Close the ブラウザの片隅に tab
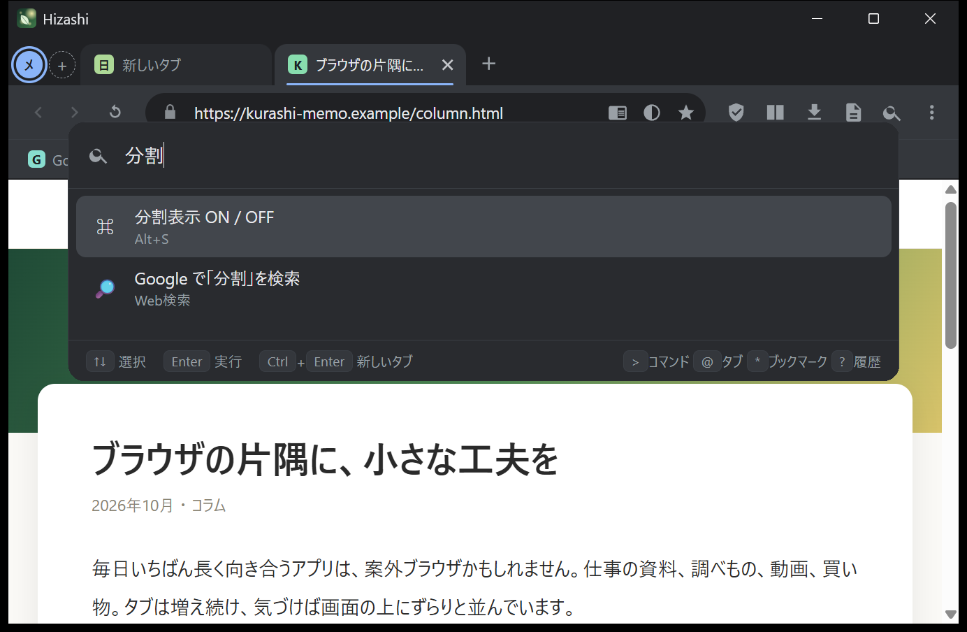This screenshot has width=967, height=632. click(448, 65)
